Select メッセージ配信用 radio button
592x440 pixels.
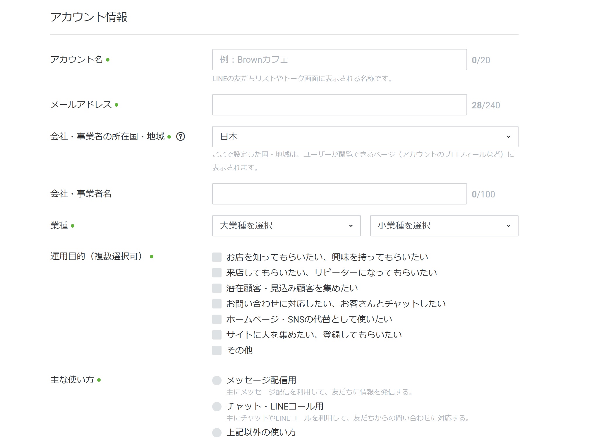tap(217, 381)
